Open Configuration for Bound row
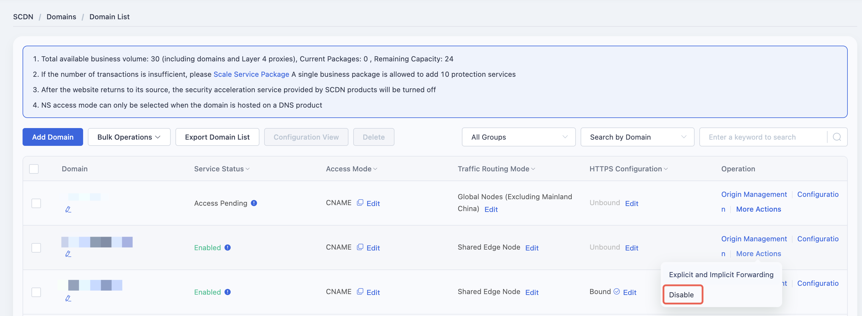862x316 pixels. tap(817, 283)
